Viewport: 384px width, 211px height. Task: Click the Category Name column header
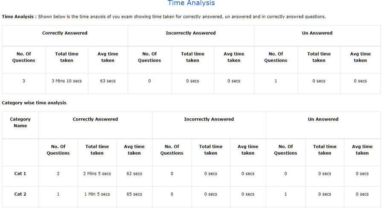point(20,123)
